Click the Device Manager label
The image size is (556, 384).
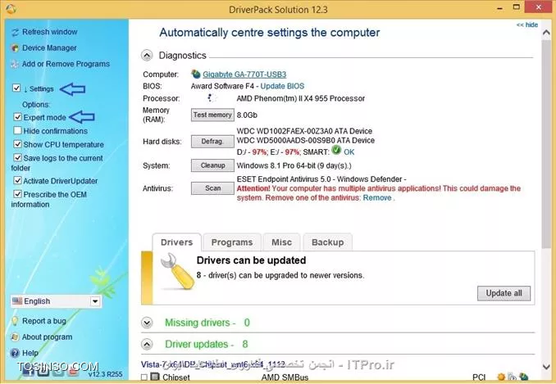pyautogui.click(x=49, y=47)
